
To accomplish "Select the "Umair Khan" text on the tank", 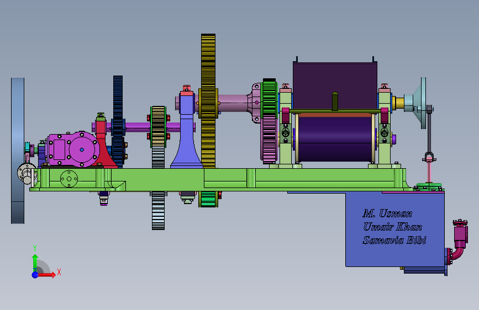I will tap(393, 227).
